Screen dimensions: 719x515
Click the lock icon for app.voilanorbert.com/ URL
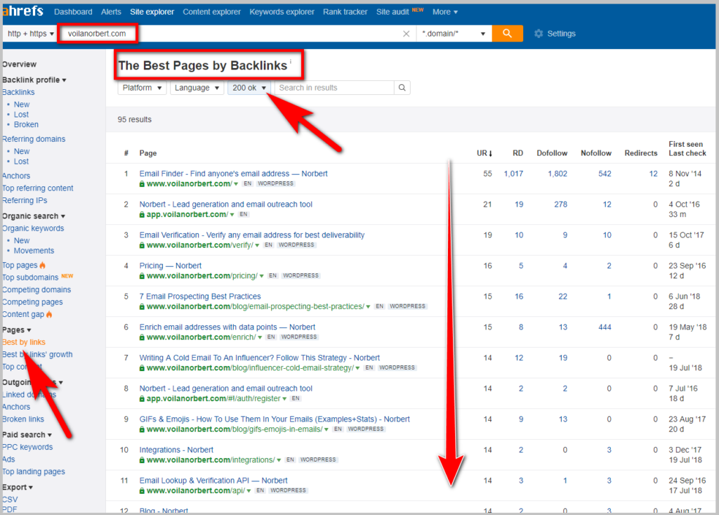pos(142,214)
